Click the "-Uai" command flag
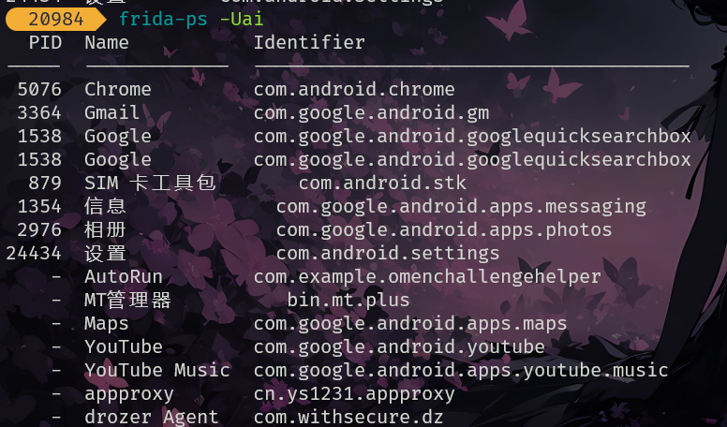727x427 pixels. (242, 20)
